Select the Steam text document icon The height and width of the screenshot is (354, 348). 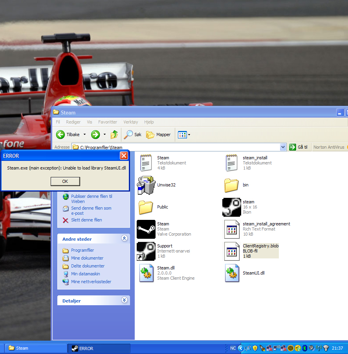146,163
